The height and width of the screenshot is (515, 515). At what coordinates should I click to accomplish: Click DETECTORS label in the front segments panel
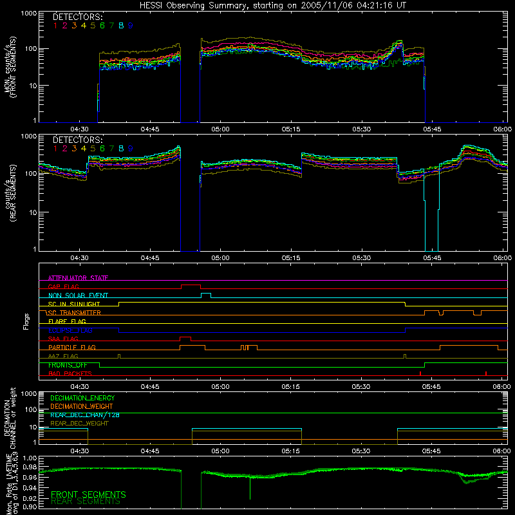[x=78, y=17]
